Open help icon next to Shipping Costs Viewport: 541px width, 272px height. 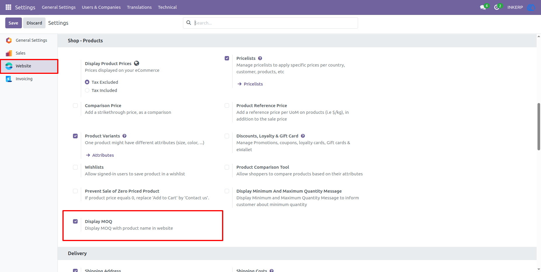click(272, 271)
